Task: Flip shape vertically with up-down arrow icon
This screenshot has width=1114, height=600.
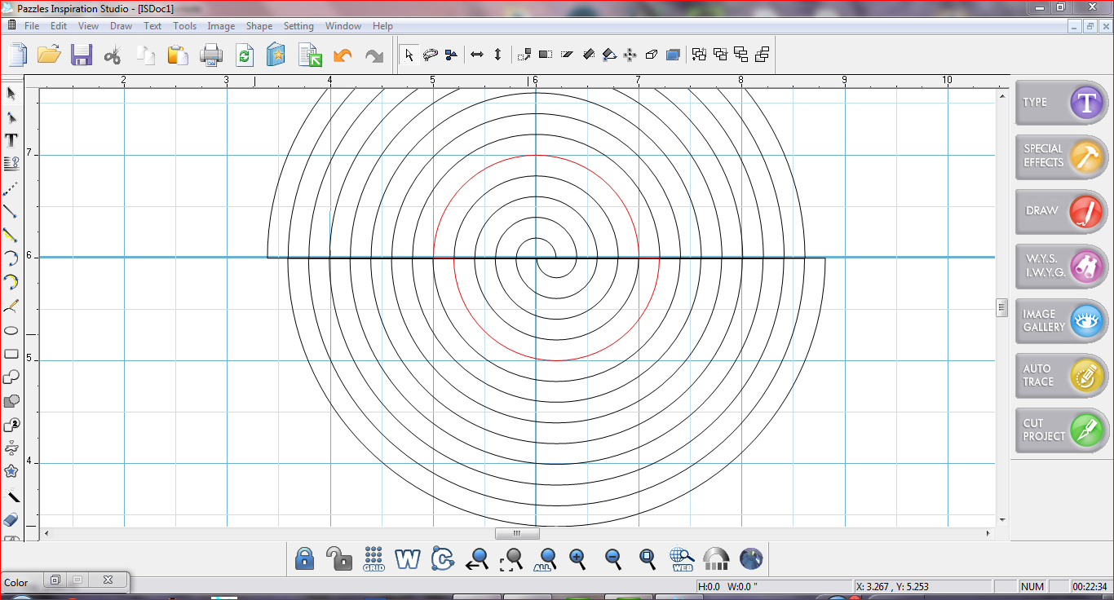Action: 498,55
